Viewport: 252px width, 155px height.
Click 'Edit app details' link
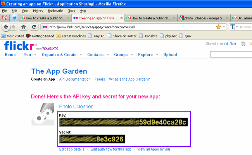[x=72, y=149]
